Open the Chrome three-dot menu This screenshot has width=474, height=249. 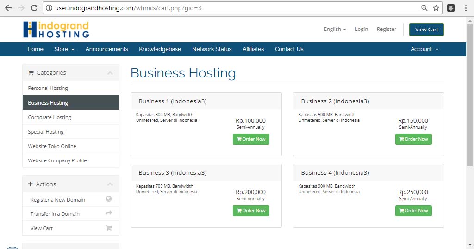[x=466, y=8]
